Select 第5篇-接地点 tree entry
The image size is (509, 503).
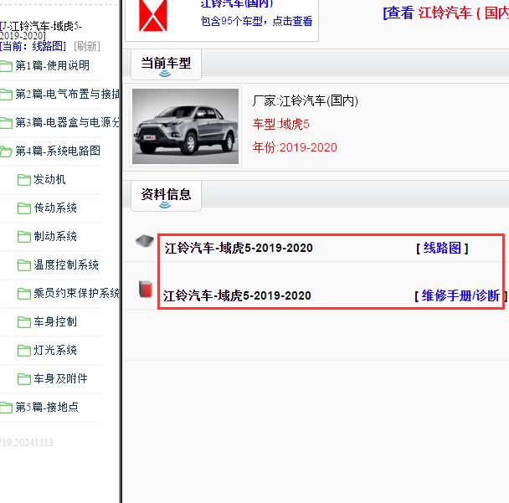pos(47,407)
